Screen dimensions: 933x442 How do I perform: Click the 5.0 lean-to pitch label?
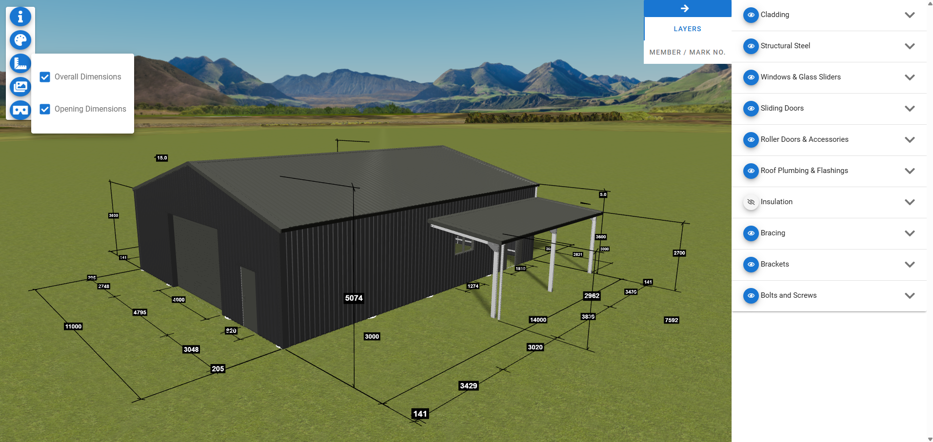[x=603, y=194]
